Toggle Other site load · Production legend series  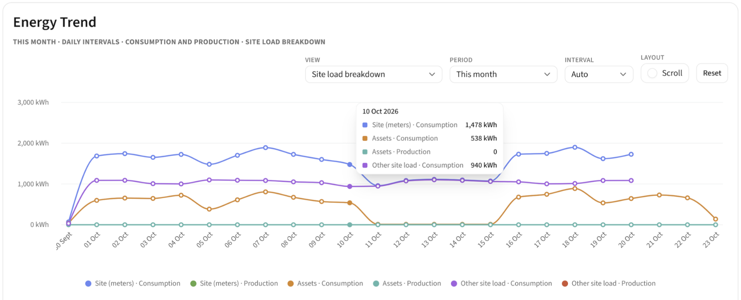609,283
